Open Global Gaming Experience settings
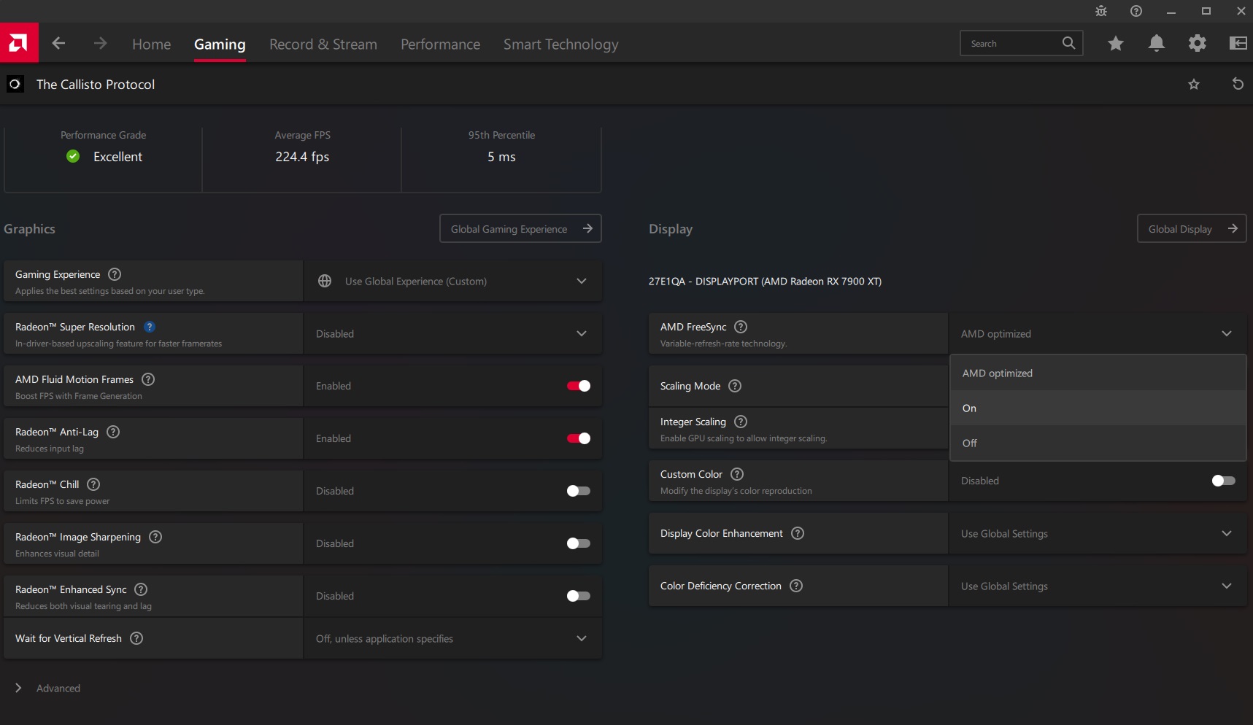 520,229
